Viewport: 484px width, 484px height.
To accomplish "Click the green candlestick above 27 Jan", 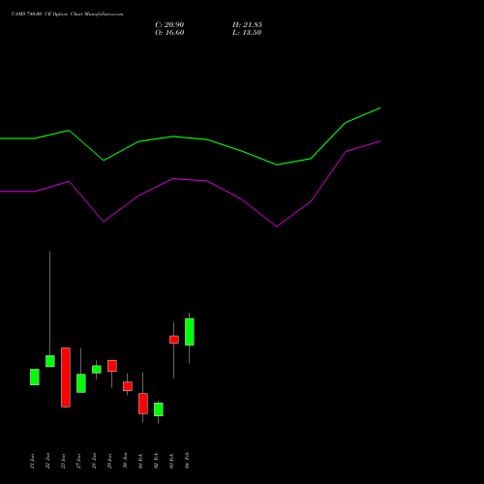I will (x=81, y=383).
